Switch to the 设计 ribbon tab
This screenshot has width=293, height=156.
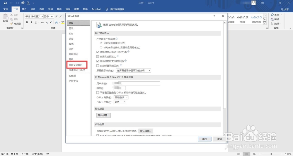tap(33, 9)
